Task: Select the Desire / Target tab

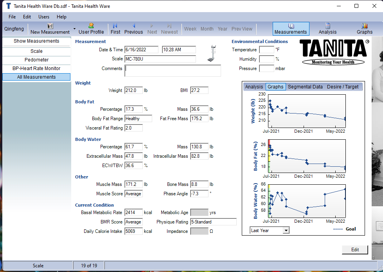Action: coord(343,87)
